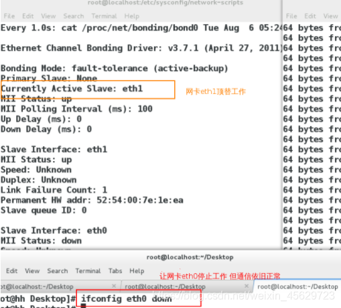This screenshot has height=308, width=341.
Task: Open View menu in right ping window
Action: (x=330, y=16)
